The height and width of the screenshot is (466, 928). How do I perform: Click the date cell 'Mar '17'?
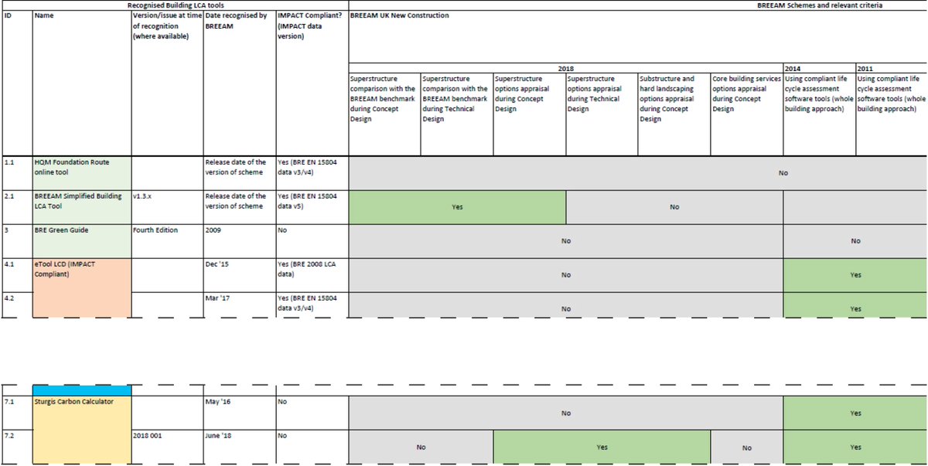[x=239, y=304]
